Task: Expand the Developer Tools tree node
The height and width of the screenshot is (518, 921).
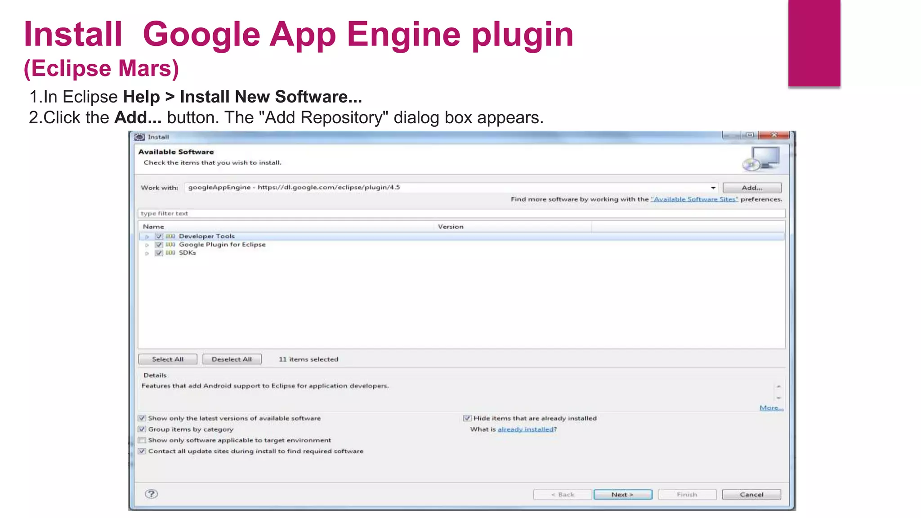Action: pyautogui.click(x=147, y=237)
